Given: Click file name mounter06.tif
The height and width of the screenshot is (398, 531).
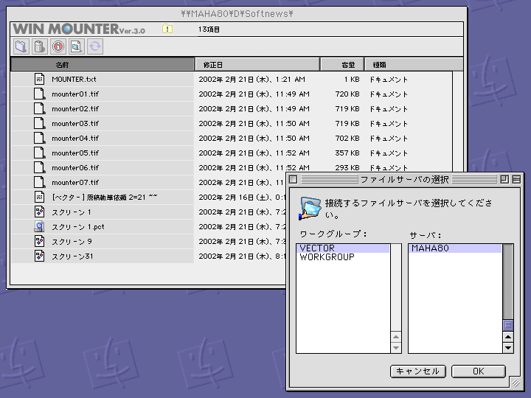Looking at the screenshot, I should click(75, 168).
